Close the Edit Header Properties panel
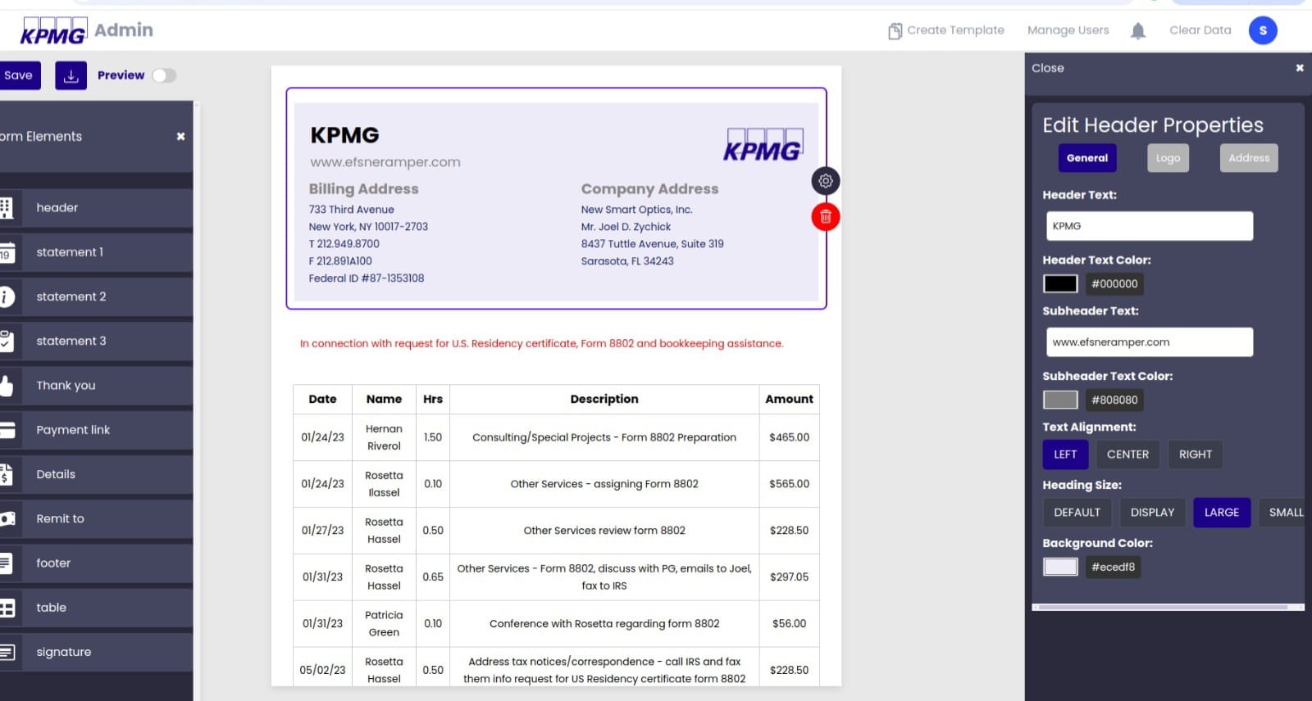Image resolution: width=1312 pixels, height=701 pixels. coord(1299,68)
